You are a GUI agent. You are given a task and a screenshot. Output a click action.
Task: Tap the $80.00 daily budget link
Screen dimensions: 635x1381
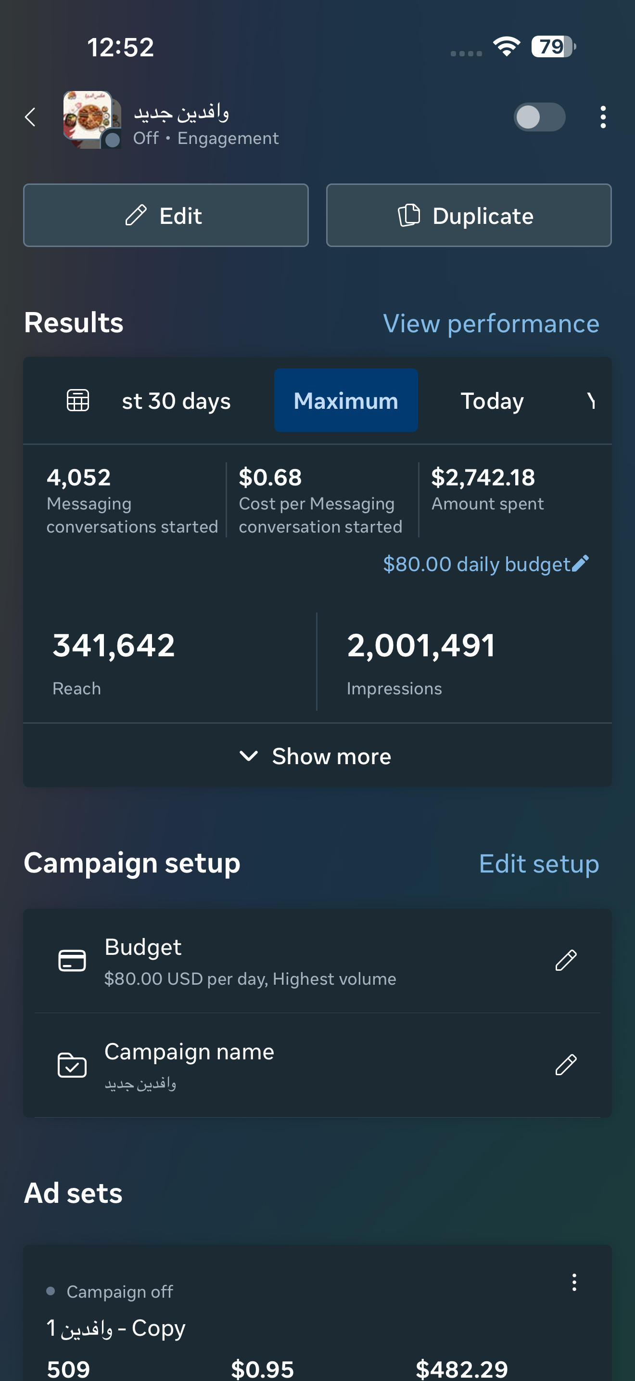pos(476,564)
